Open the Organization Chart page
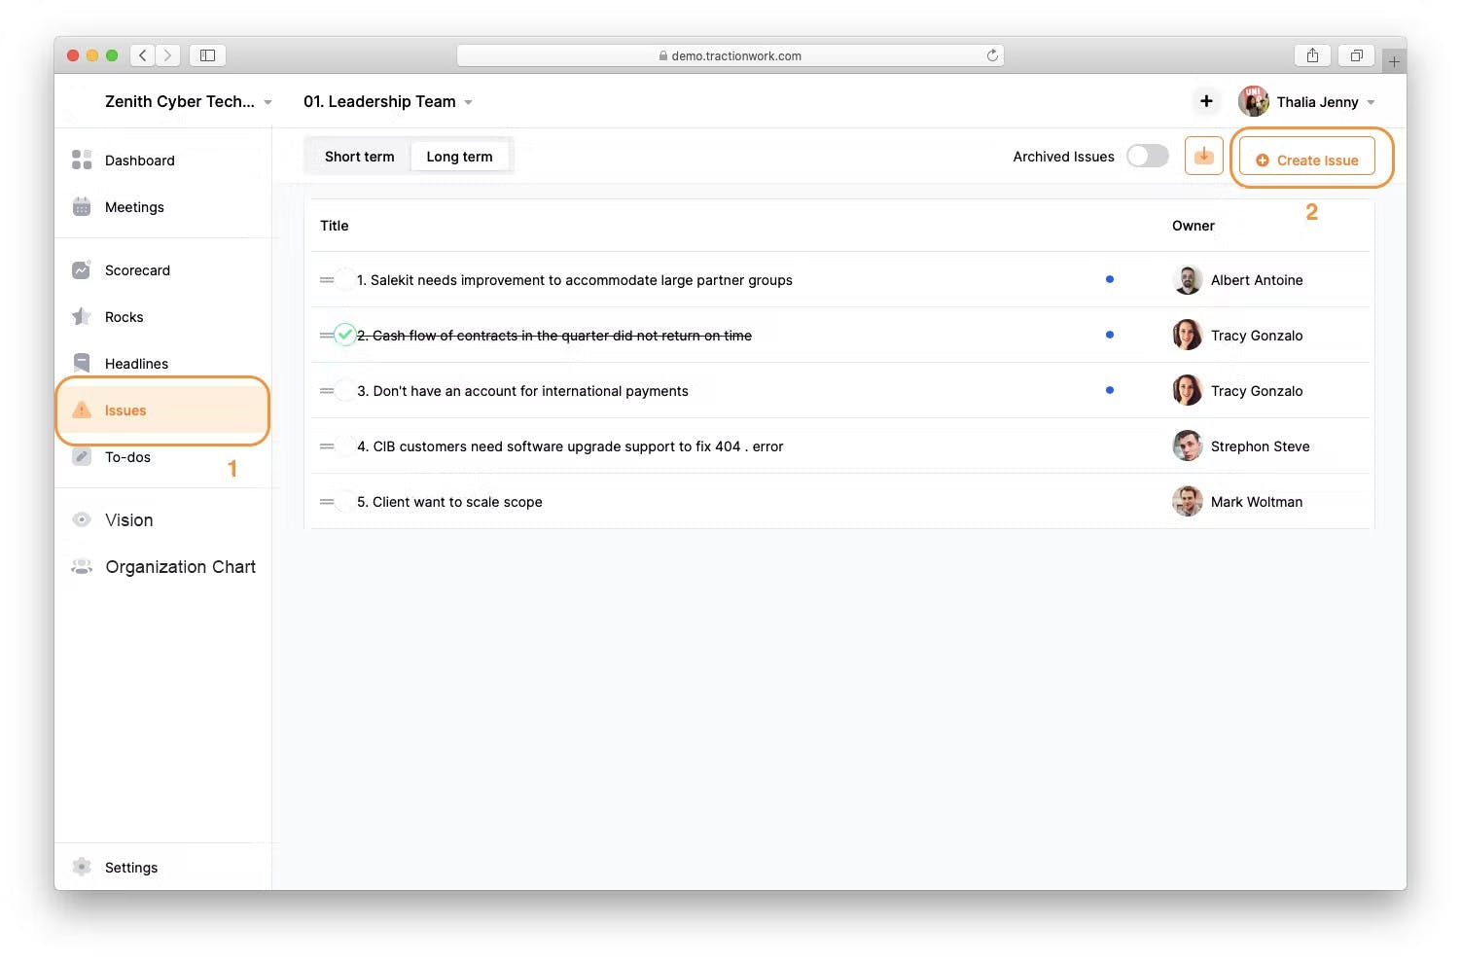 (163, 567)
